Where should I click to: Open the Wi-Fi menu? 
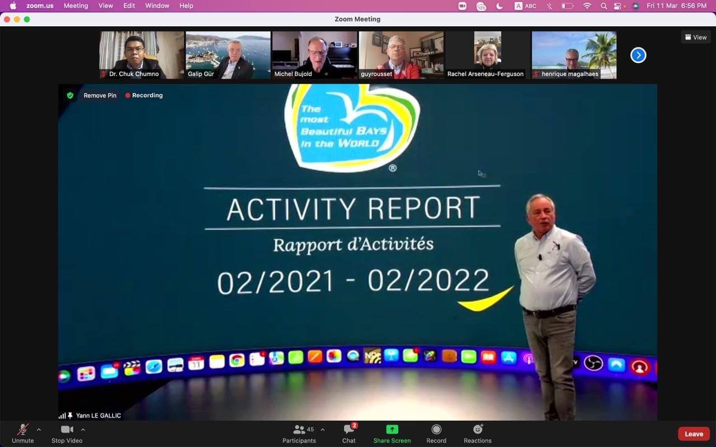tap(587, 6)
